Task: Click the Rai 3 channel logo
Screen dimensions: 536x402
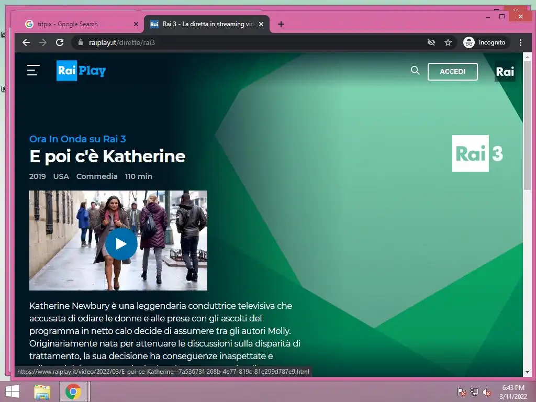Action: pyautogui.click(x=478, y=153)
